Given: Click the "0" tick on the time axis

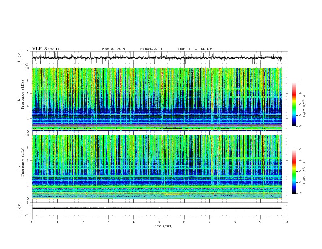Looking at the screenshot, I should point(32,222).
